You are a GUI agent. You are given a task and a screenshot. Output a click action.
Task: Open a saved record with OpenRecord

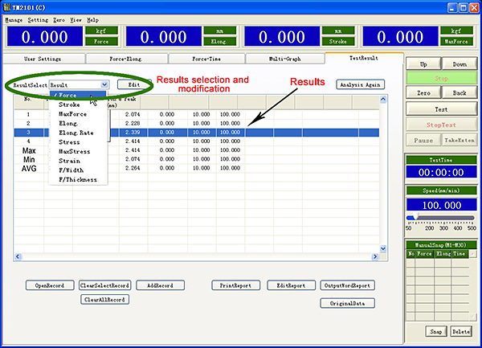[x=49, y=285]
